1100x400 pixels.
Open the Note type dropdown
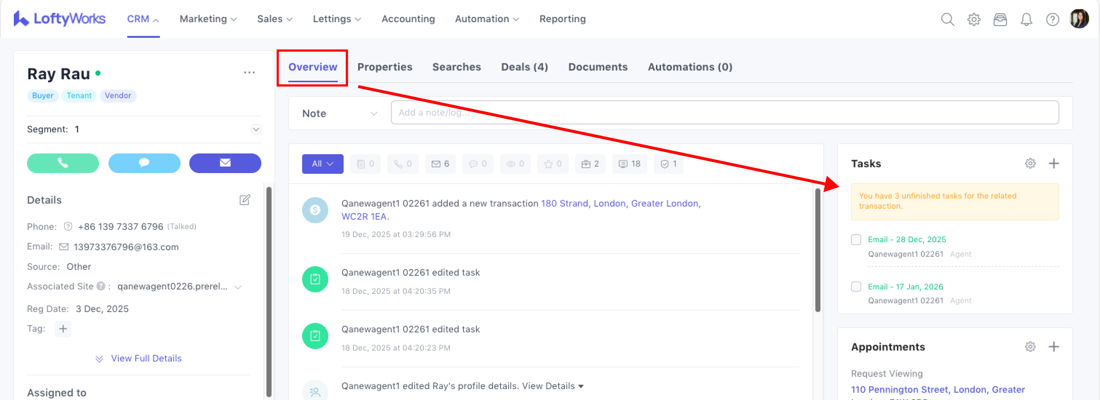340,113
